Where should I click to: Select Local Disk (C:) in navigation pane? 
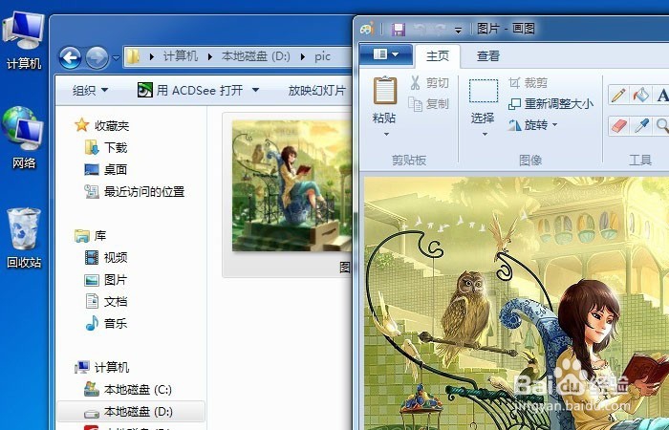[x=128, y=390]
